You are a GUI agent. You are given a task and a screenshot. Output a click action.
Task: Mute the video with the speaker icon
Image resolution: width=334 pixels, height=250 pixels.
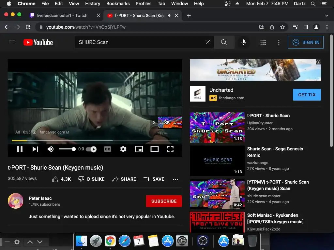click(x=51, y=149)
